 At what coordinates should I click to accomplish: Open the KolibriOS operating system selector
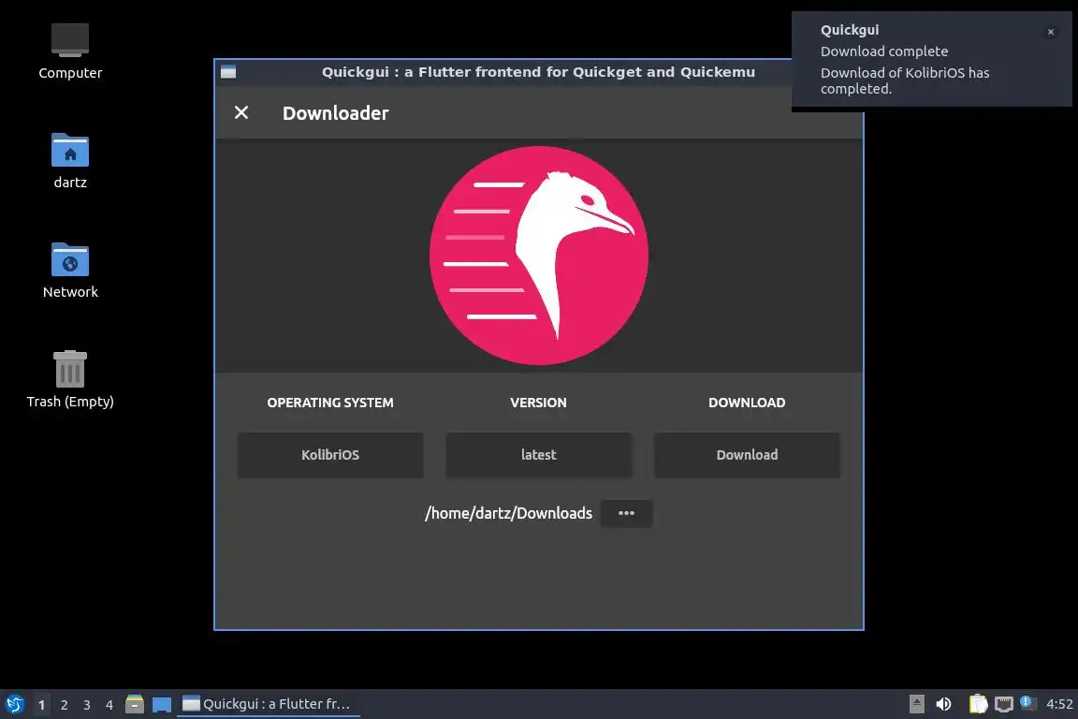pos(330,455)
